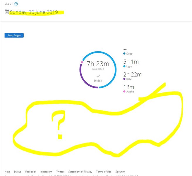Screen dimensions: 192x176
Task: Click the pink Awake segment of the ring
Action: 82,62
